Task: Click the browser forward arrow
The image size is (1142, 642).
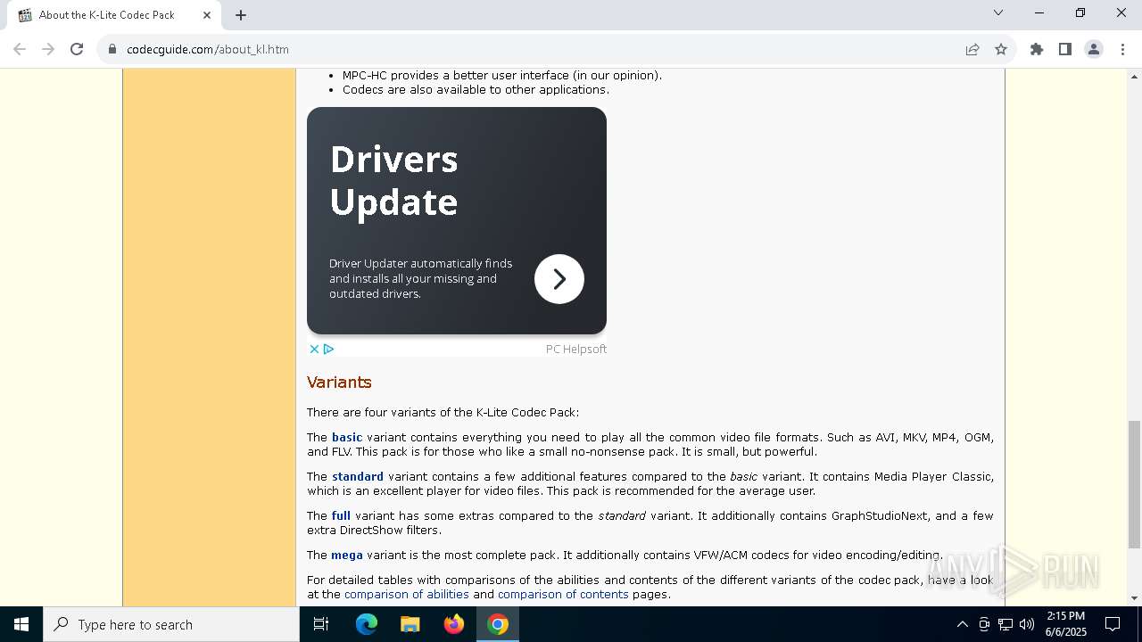Action: coord(48,49)
